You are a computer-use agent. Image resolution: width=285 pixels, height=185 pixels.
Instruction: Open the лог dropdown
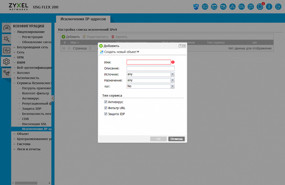pyautogui.click(x=172, y=86)
